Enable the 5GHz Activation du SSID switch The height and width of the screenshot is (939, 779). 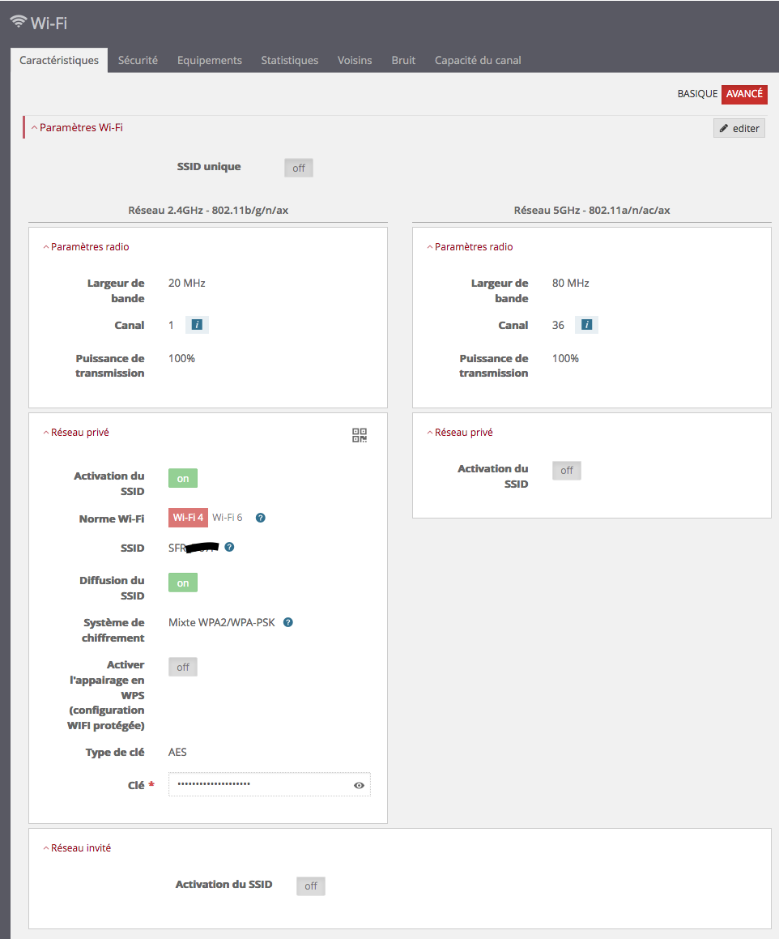tap(567, 471)
